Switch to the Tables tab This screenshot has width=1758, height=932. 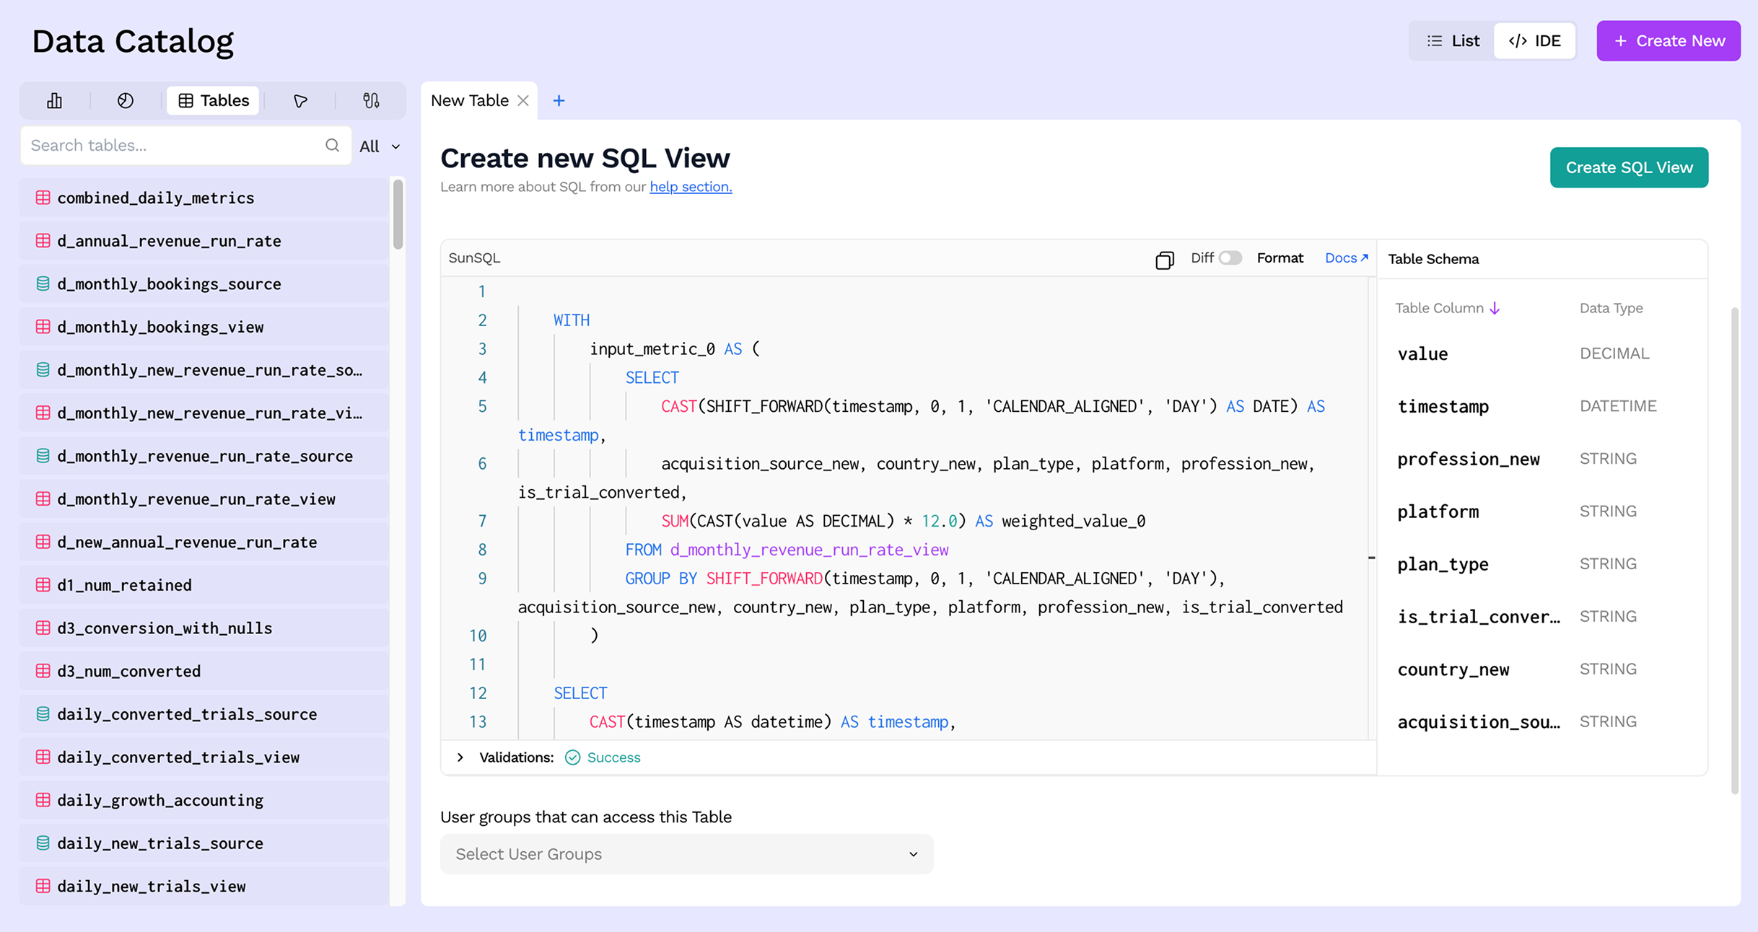click(x=212, y=100)
